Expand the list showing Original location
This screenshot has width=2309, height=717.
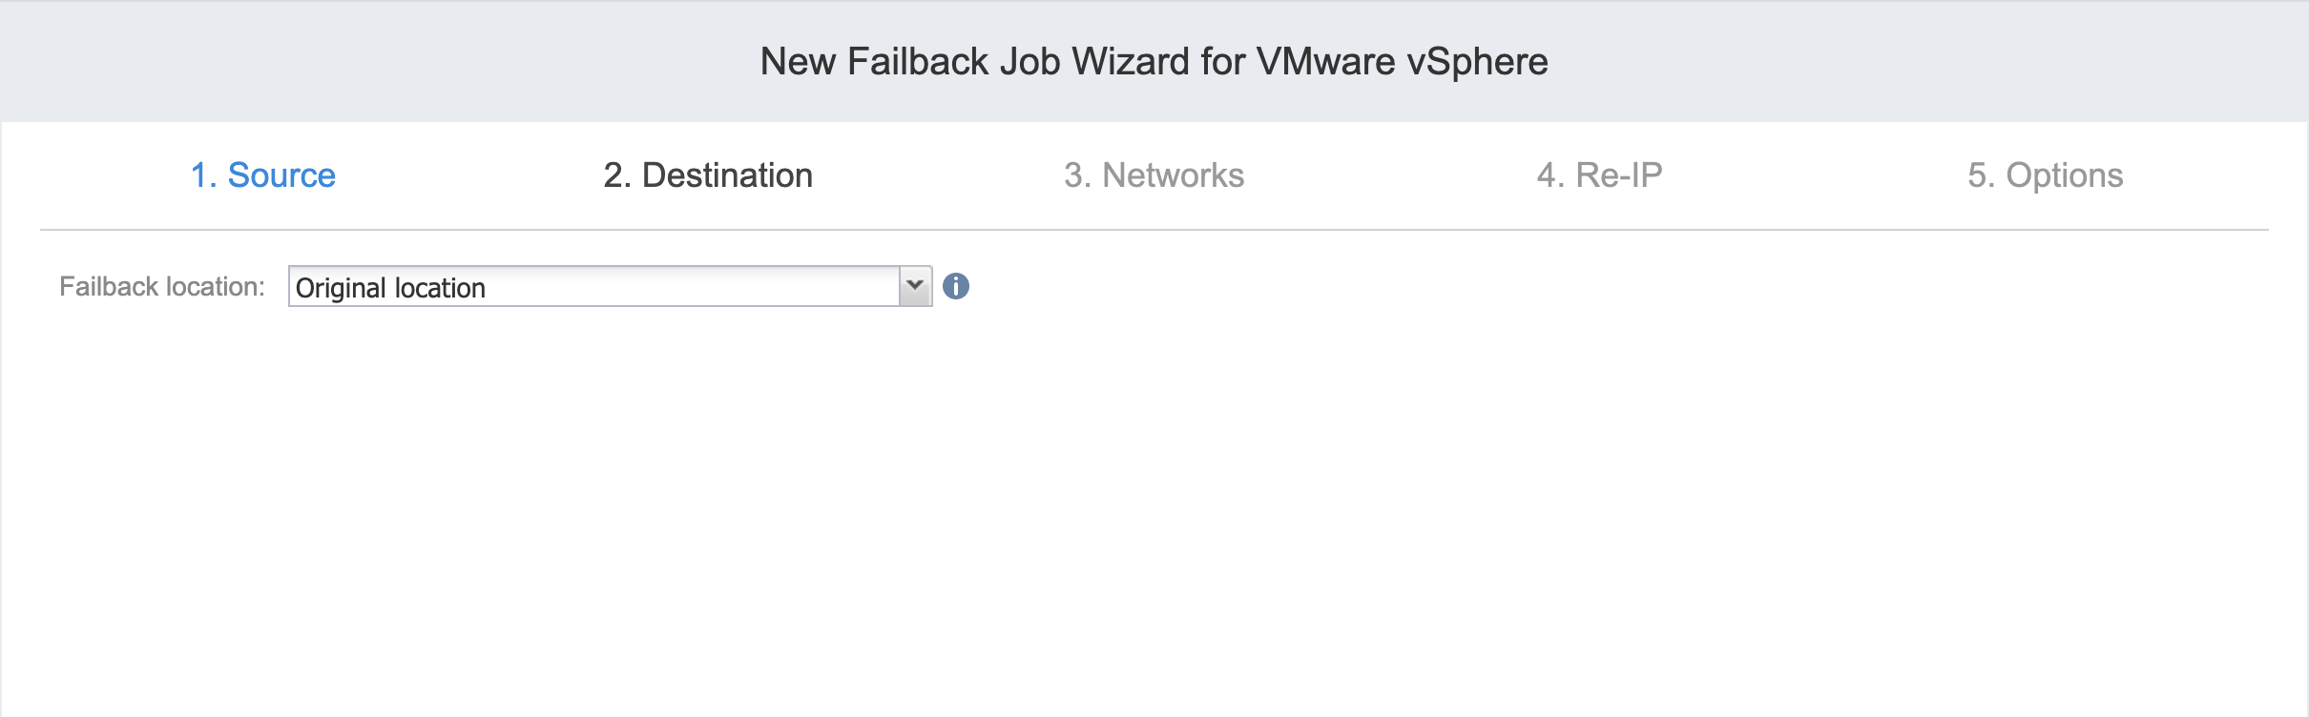pos(915,286)
